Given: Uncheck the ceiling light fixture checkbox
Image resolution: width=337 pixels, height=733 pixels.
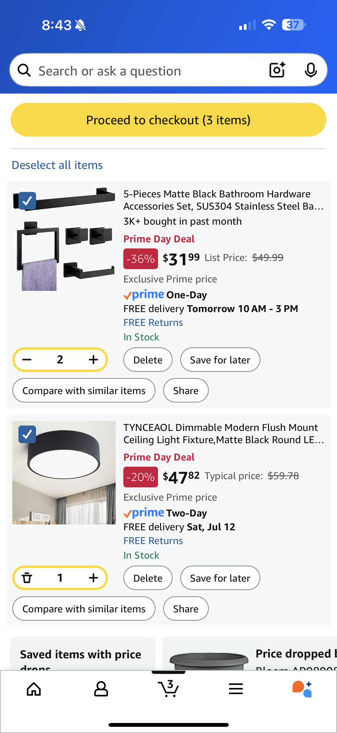Looking at the screenshot, I should click(27, 434).
